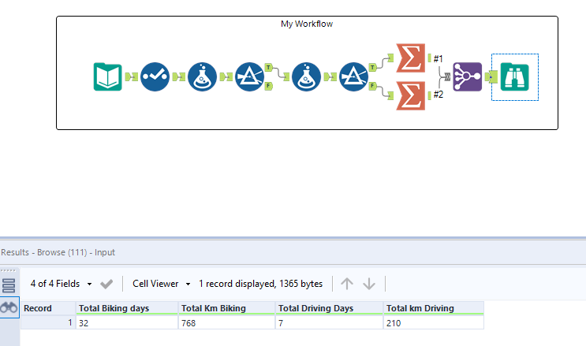Image resolution: width=586 pixels, height=346 pixels.
Task: Select the lower Summarize sigma tool
Action: click(x=411, y=95)
